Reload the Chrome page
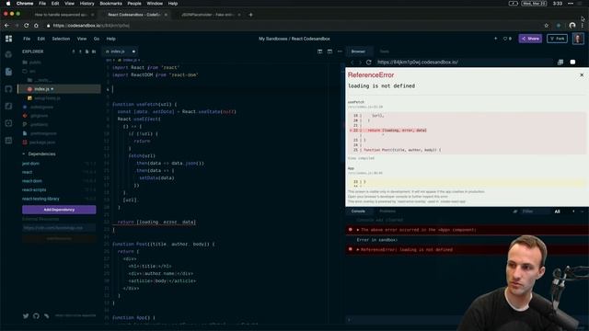This screenshot has height=331, width=589. click(27, 26)
